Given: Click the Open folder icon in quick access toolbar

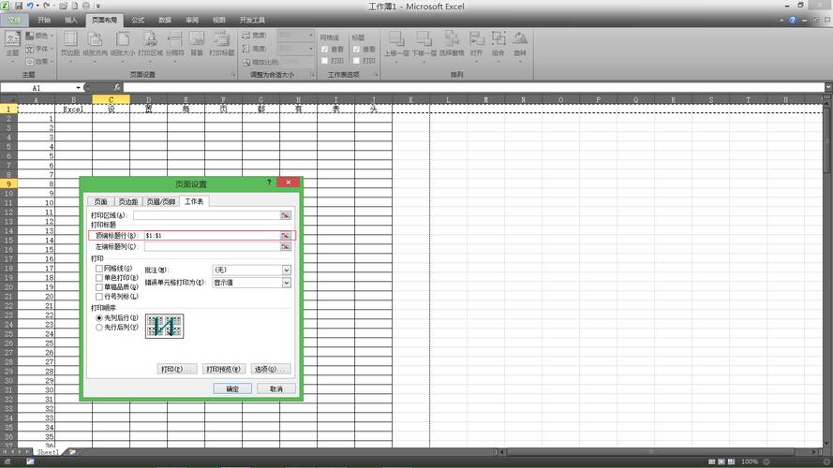Looking at the screenshot, I should pos(63,6).
